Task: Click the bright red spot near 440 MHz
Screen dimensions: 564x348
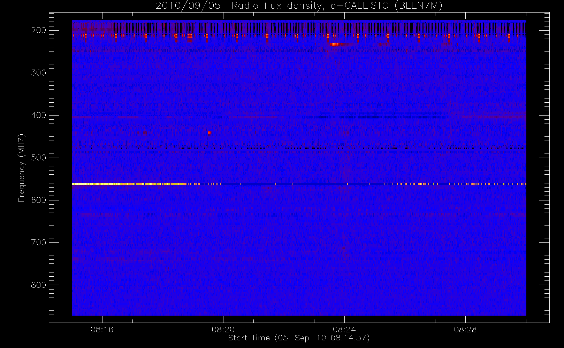Action: point(209,132)
